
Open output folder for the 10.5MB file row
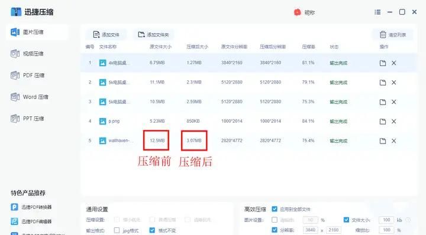[383, 102]
